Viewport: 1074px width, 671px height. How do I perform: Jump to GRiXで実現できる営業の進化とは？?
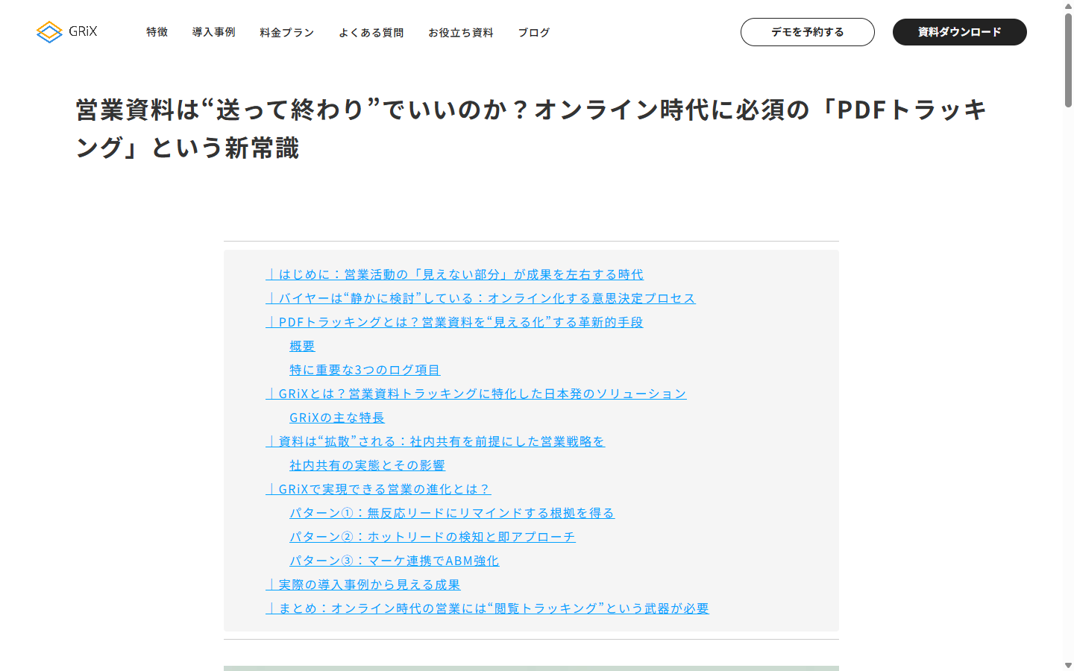[x=378, y=489]
